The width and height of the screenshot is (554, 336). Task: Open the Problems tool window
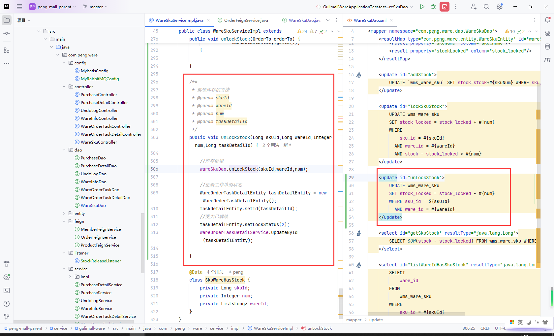click(7, 304)
